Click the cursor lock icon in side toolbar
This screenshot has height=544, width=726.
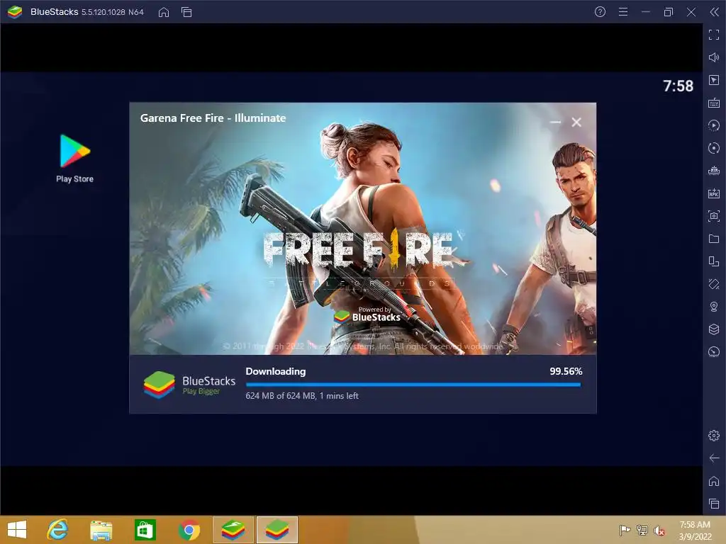(714, 80)
